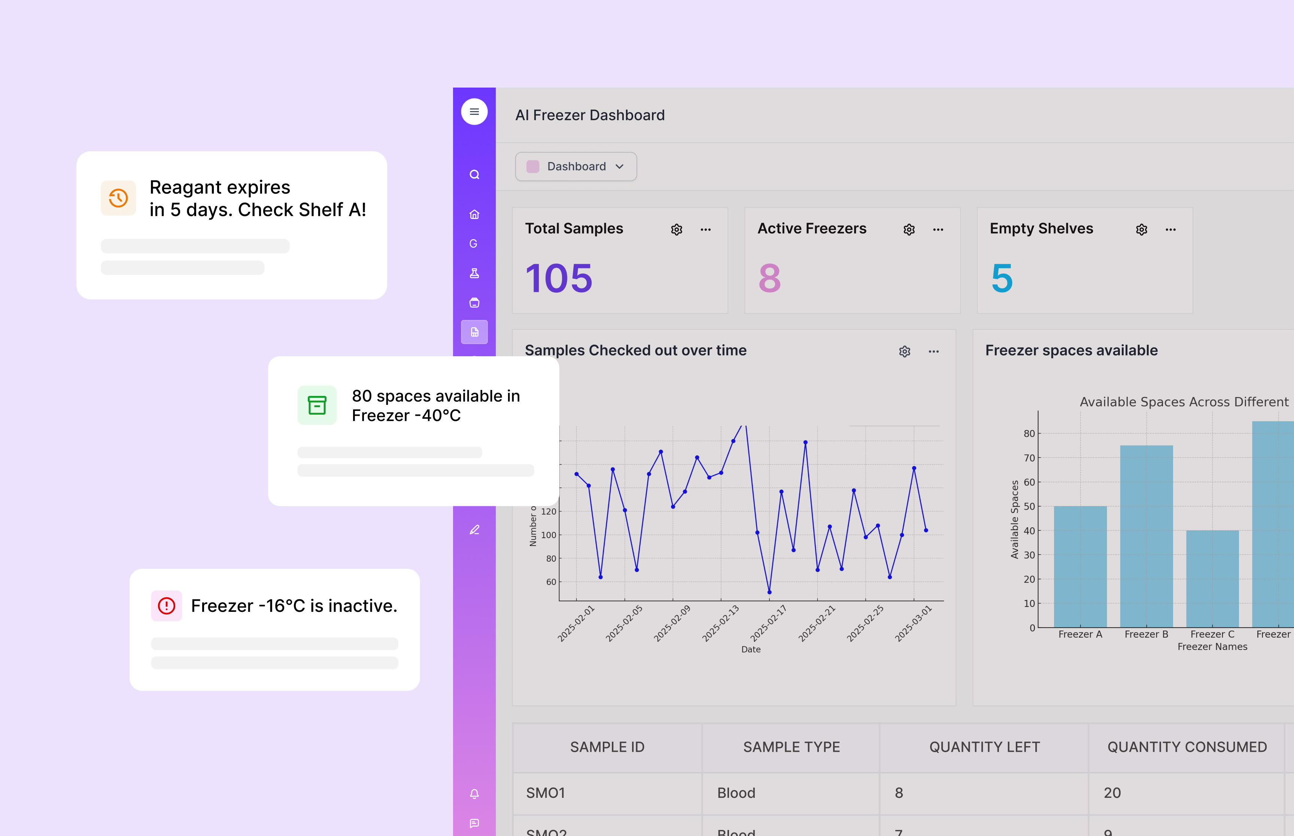Click the pen edit icon in the sidebar

point(474,529)
